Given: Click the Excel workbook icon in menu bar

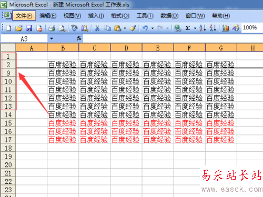Looking at the screenshot, I should (7, 16).
